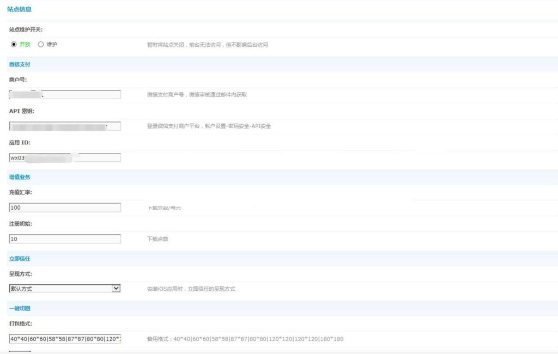Click the 商户号 merchant ID input field
Screen dimensions: 558x354
[65, 94]
